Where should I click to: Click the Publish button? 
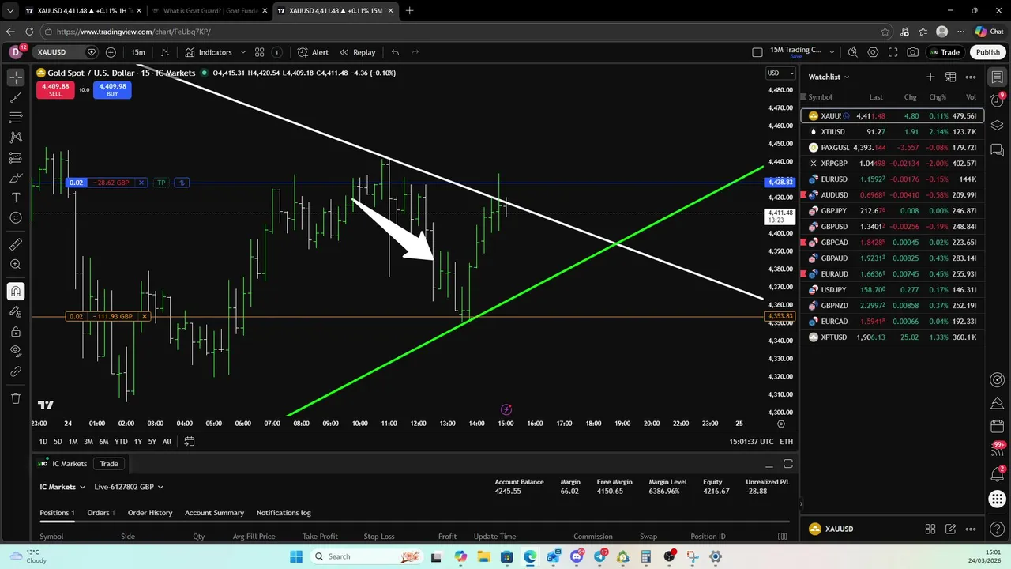coord(987,52)
